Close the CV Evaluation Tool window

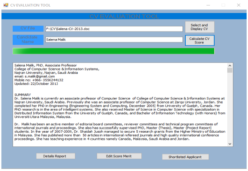click(239, 5)
